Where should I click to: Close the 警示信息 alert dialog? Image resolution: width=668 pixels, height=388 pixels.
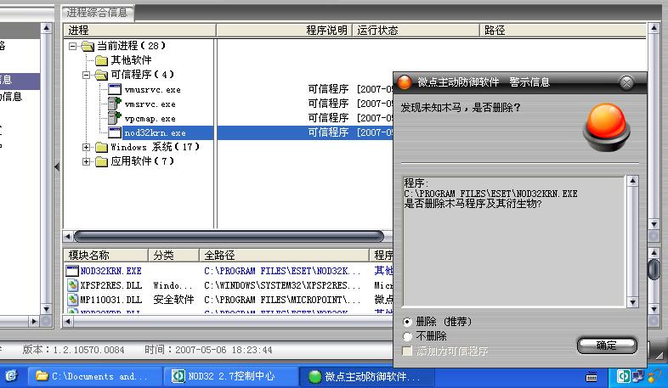coord(626,82)
